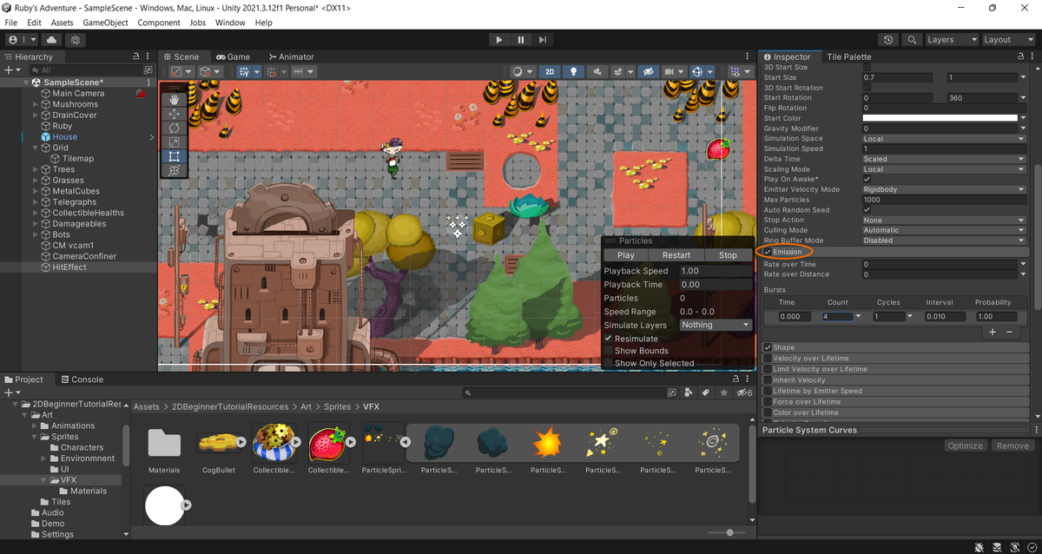Open the Ring Buffer Mode dropdown
The image size is (1042, 554).
coord(944,241)
